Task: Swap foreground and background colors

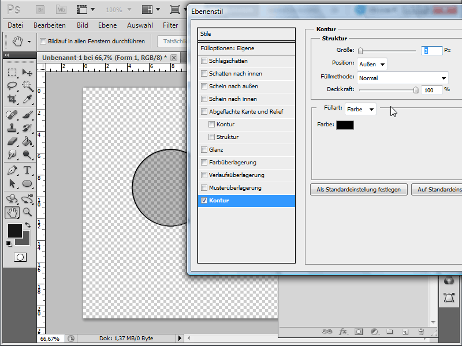Action: click(28, 225)
